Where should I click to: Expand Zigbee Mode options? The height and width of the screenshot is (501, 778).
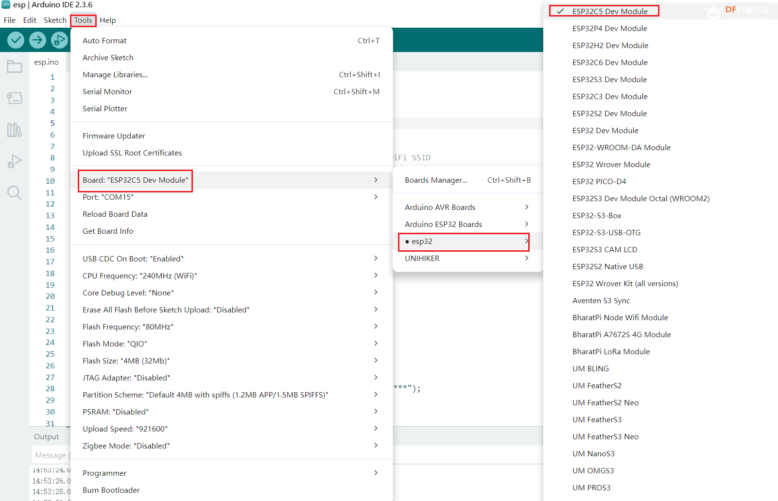[231, 446]
